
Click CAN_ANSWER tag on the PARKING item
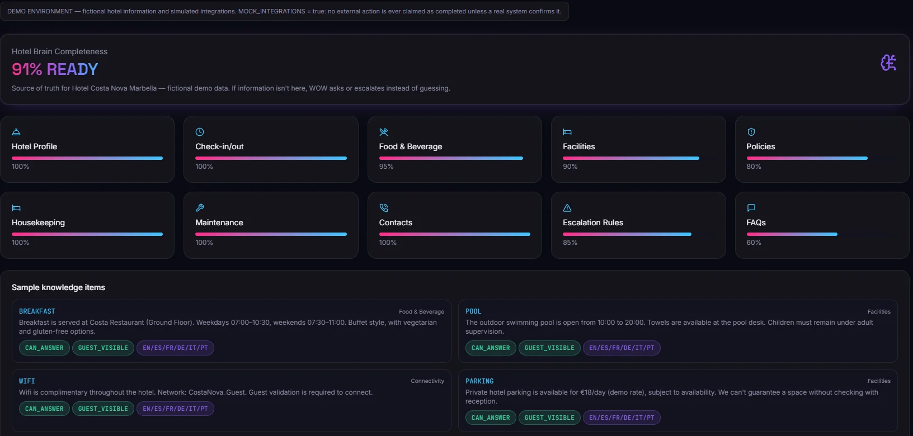[x=491, y=418]
